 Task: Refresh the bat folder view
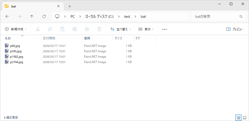(44, 16)
